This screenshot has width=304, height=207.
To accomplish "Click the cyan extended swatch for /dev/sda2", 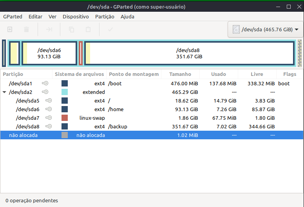I will click(65, 92).
